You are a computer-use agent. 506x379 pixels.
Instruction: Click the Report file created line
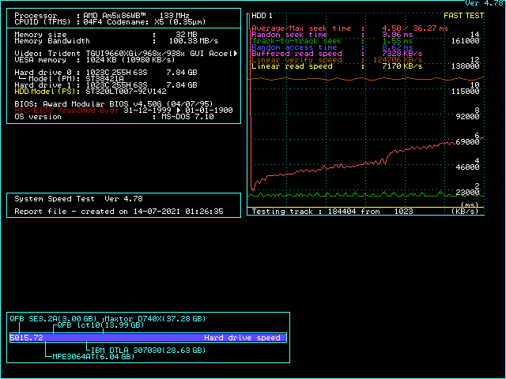click(x=119, y=212)
